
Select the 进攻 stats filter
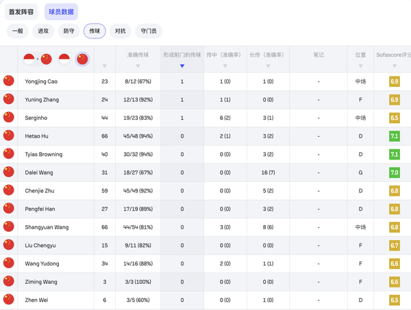pyautogui.click(x=43, y=31)
